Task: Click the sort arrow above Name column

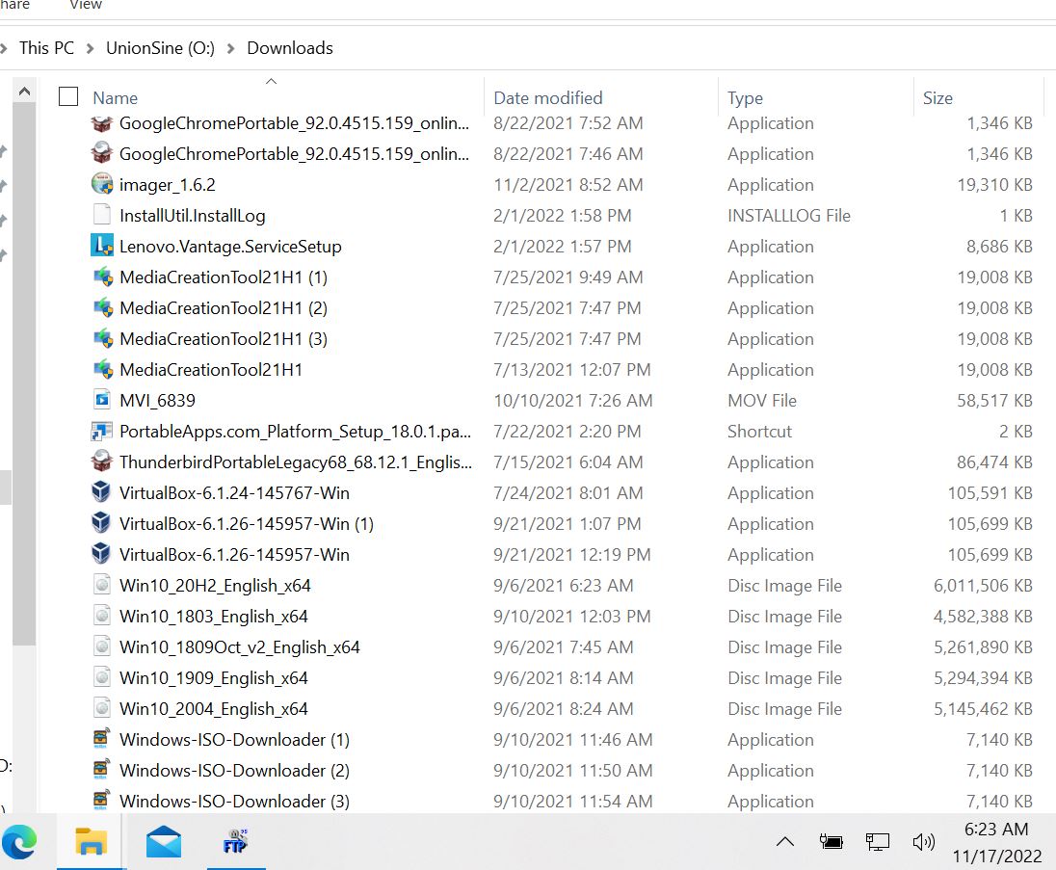Action: (272, 82)
